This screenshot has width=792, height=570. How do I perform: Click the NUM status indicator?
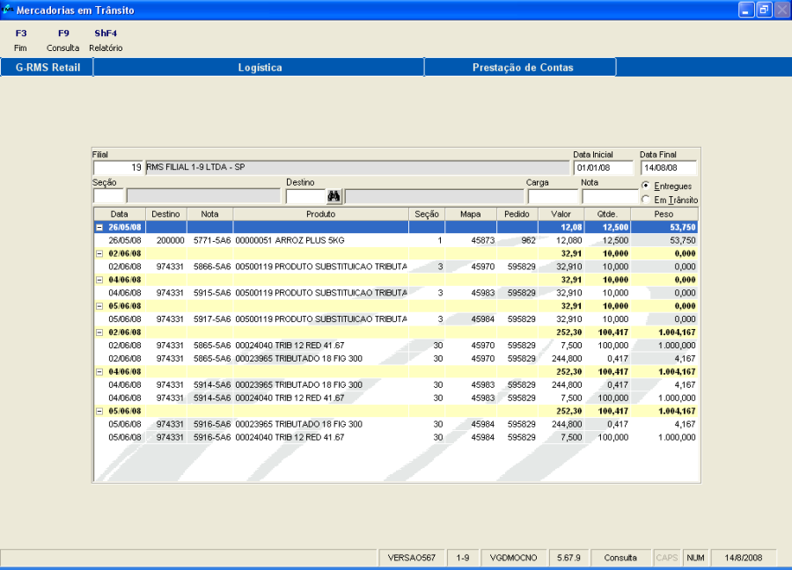coord(695,558)
